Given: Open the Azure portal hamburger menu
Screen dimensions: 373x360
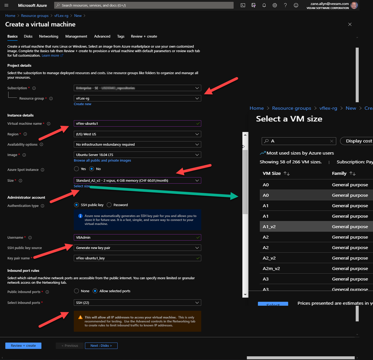Looking at the screenshot, I should click(6, 5).
